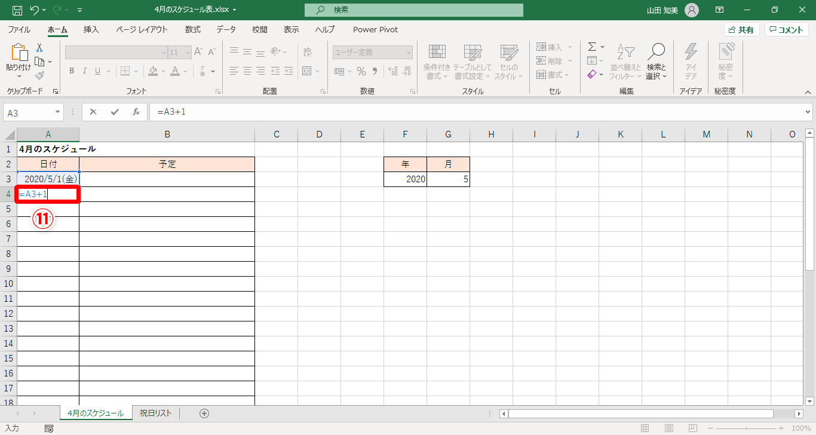
Task: Confirm the formula with the checkmark icon
Action: (115, 112)
